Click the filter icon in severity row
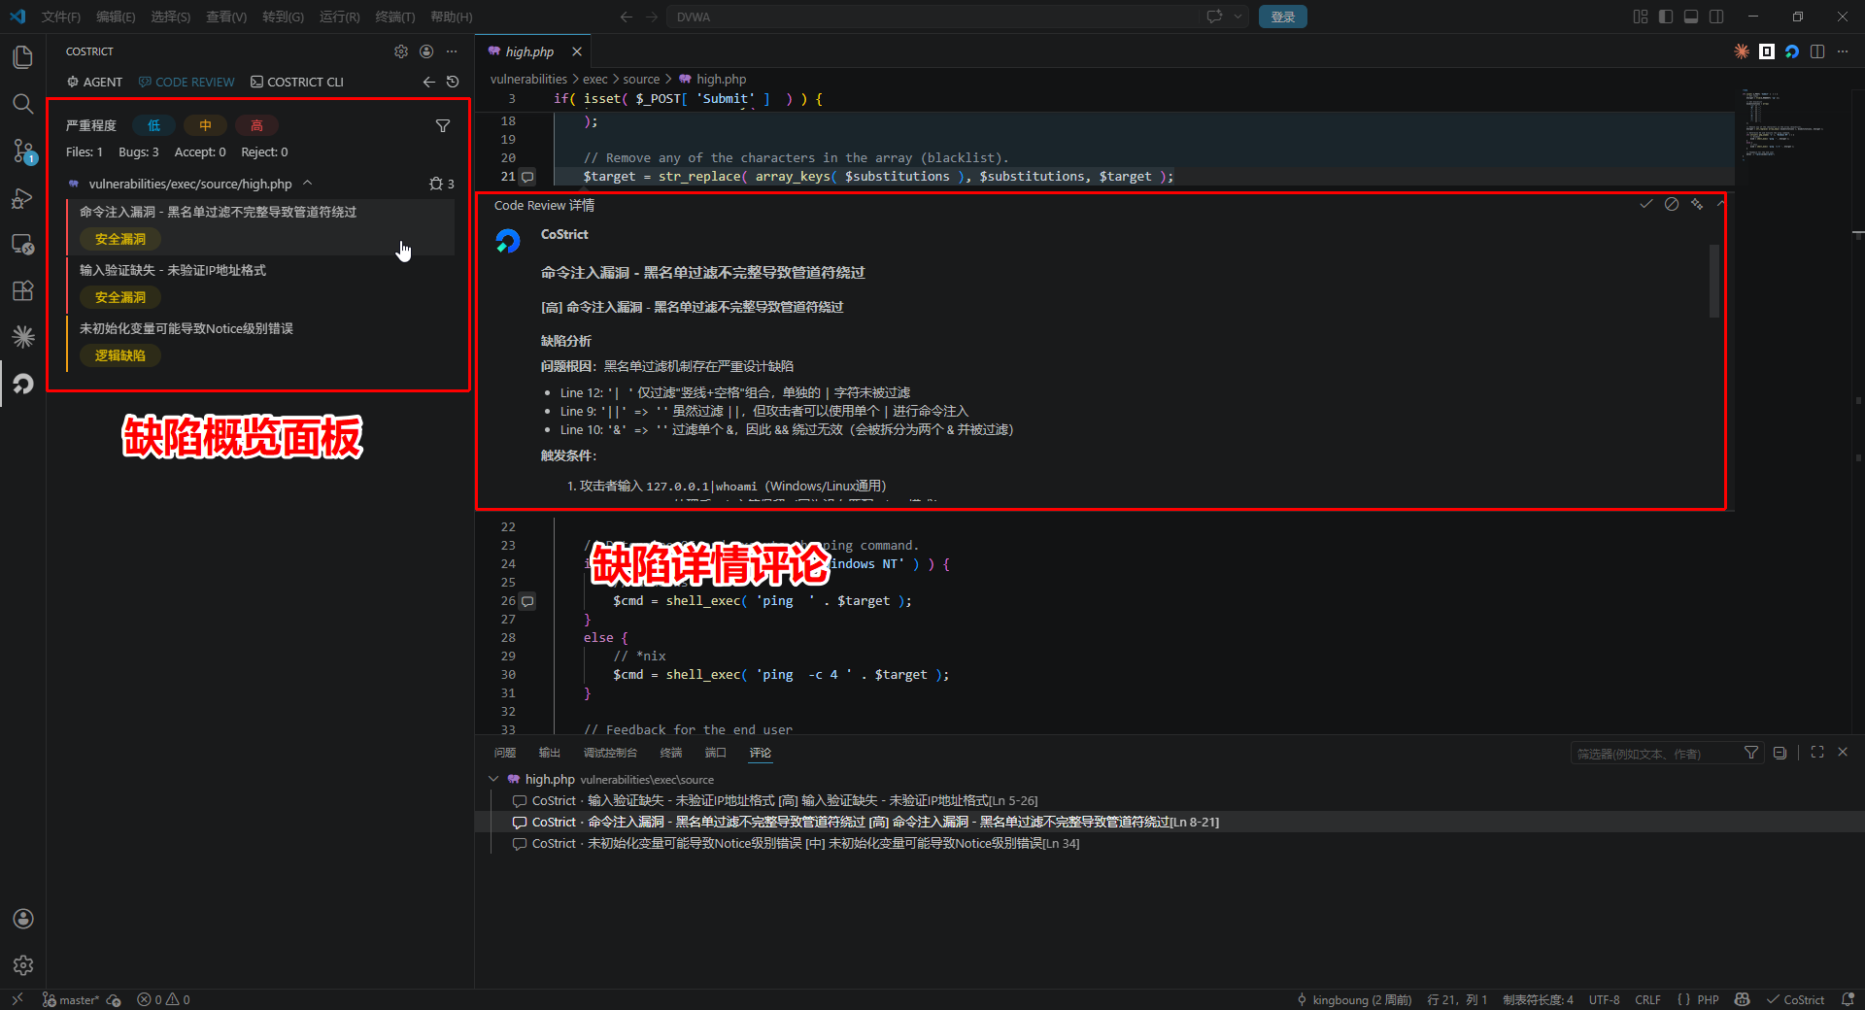The height and width of the screenshot is (1010, 1865). click(x=443, y=125)
